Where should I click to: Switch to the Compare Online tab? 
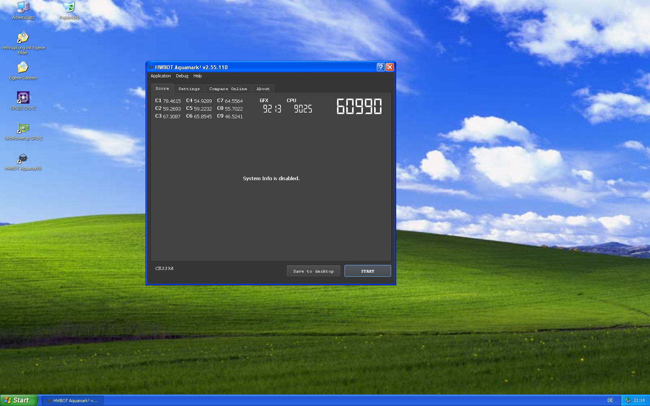228,89
